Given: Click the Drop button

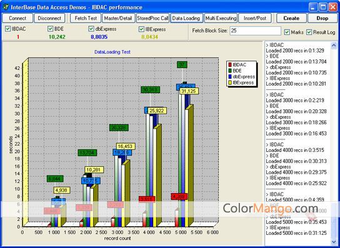Looking at the screenshot, I should point(322,18).
